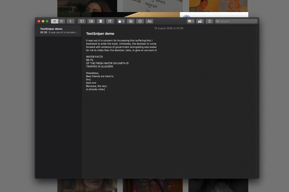Open the lock note dropdown
The height and width of the screenshot is (192, 289).
tap(121, 21)
